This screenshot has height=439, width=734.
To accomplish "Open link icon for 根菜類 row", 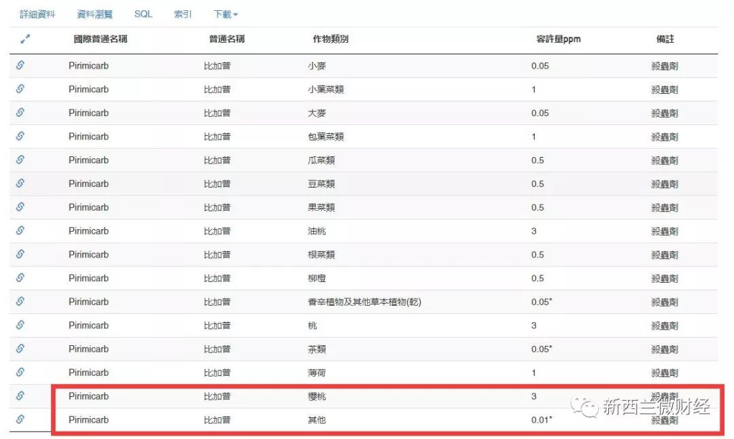I will pos(20,253).
